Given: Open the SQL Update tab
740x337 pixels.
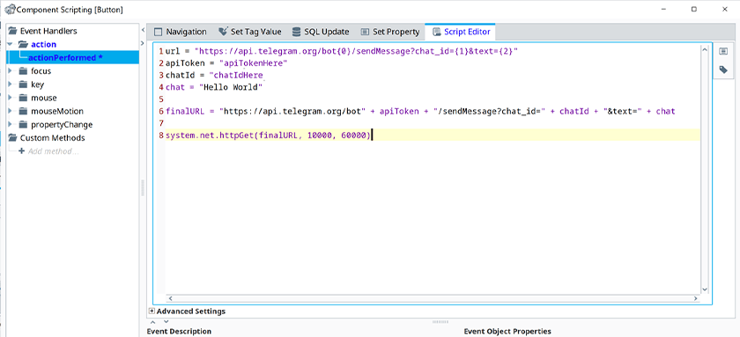Looking at the screenshot, I should tap(321, 32).
